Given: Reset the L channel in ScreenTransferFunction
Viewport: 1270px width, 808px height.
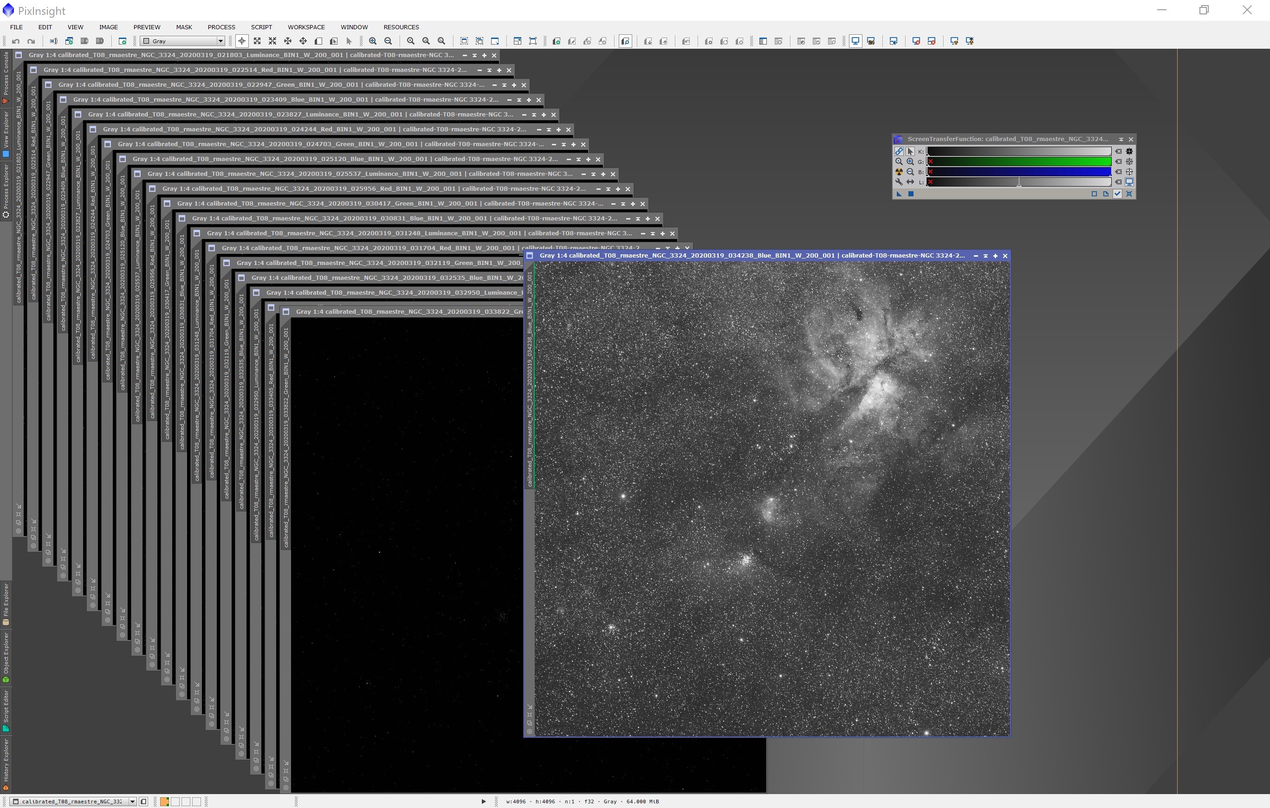Looking at the screenshot, I should [x=1118, y=182].
